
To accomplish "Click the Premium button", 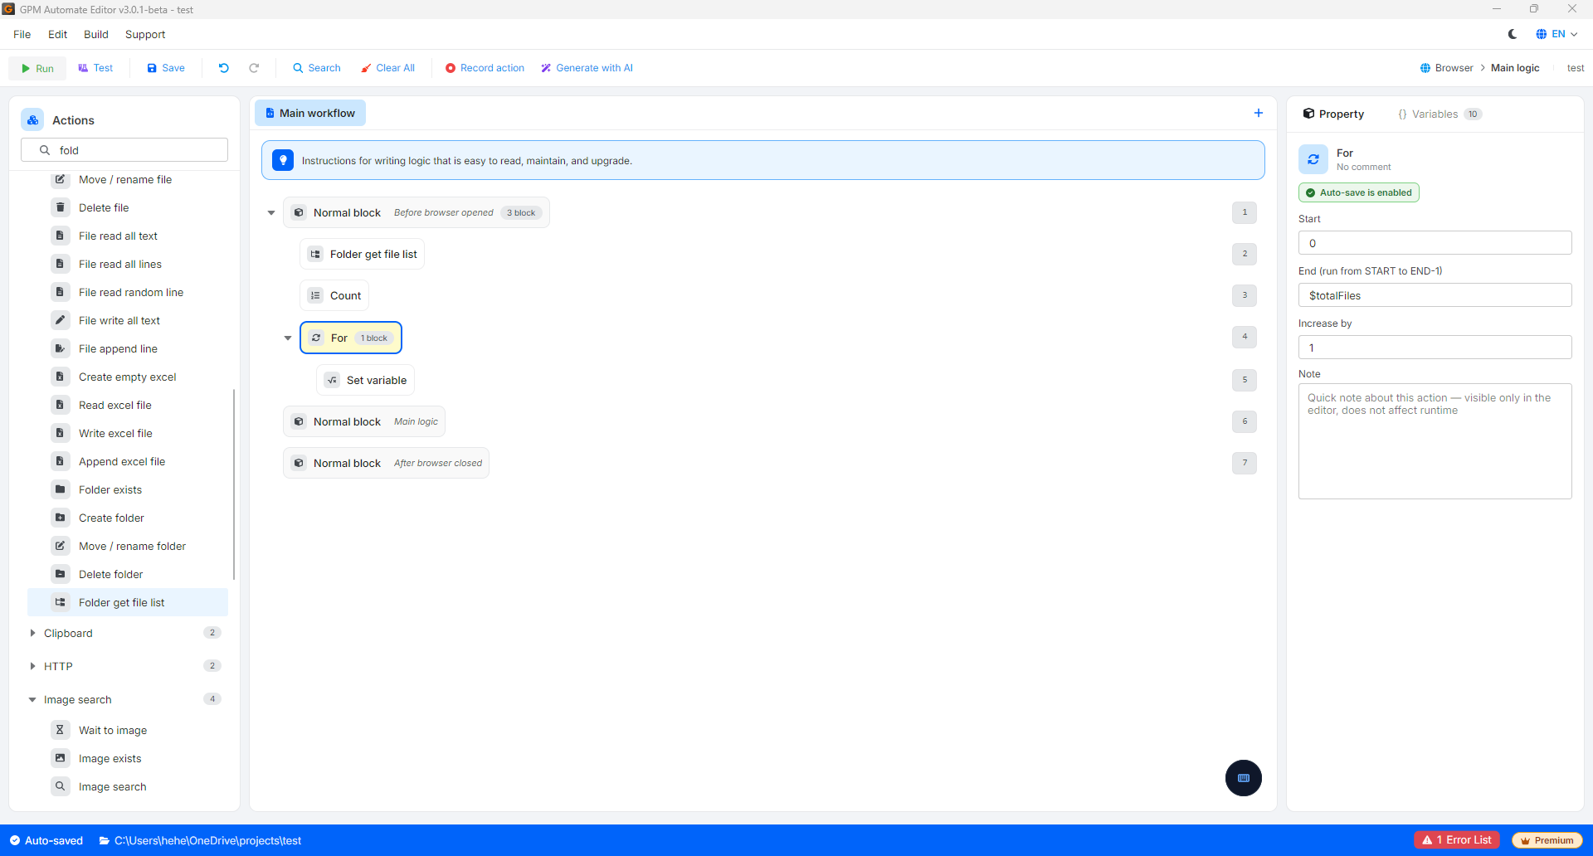I will click(1547, 840).
